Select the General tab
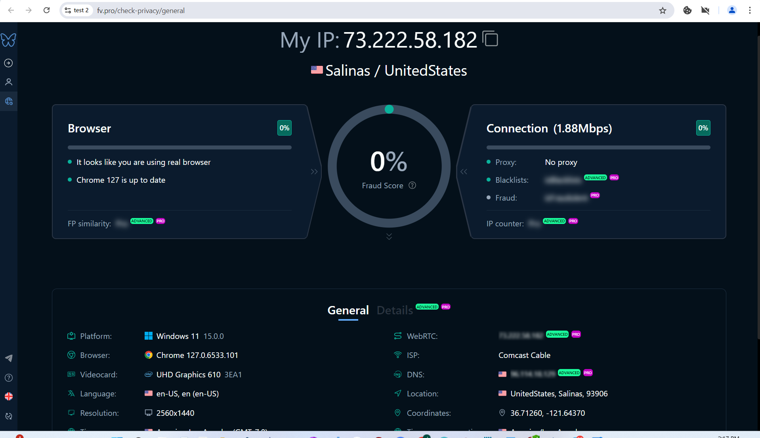Viewport: 760px width, 438px height. (x=348, y=310)
